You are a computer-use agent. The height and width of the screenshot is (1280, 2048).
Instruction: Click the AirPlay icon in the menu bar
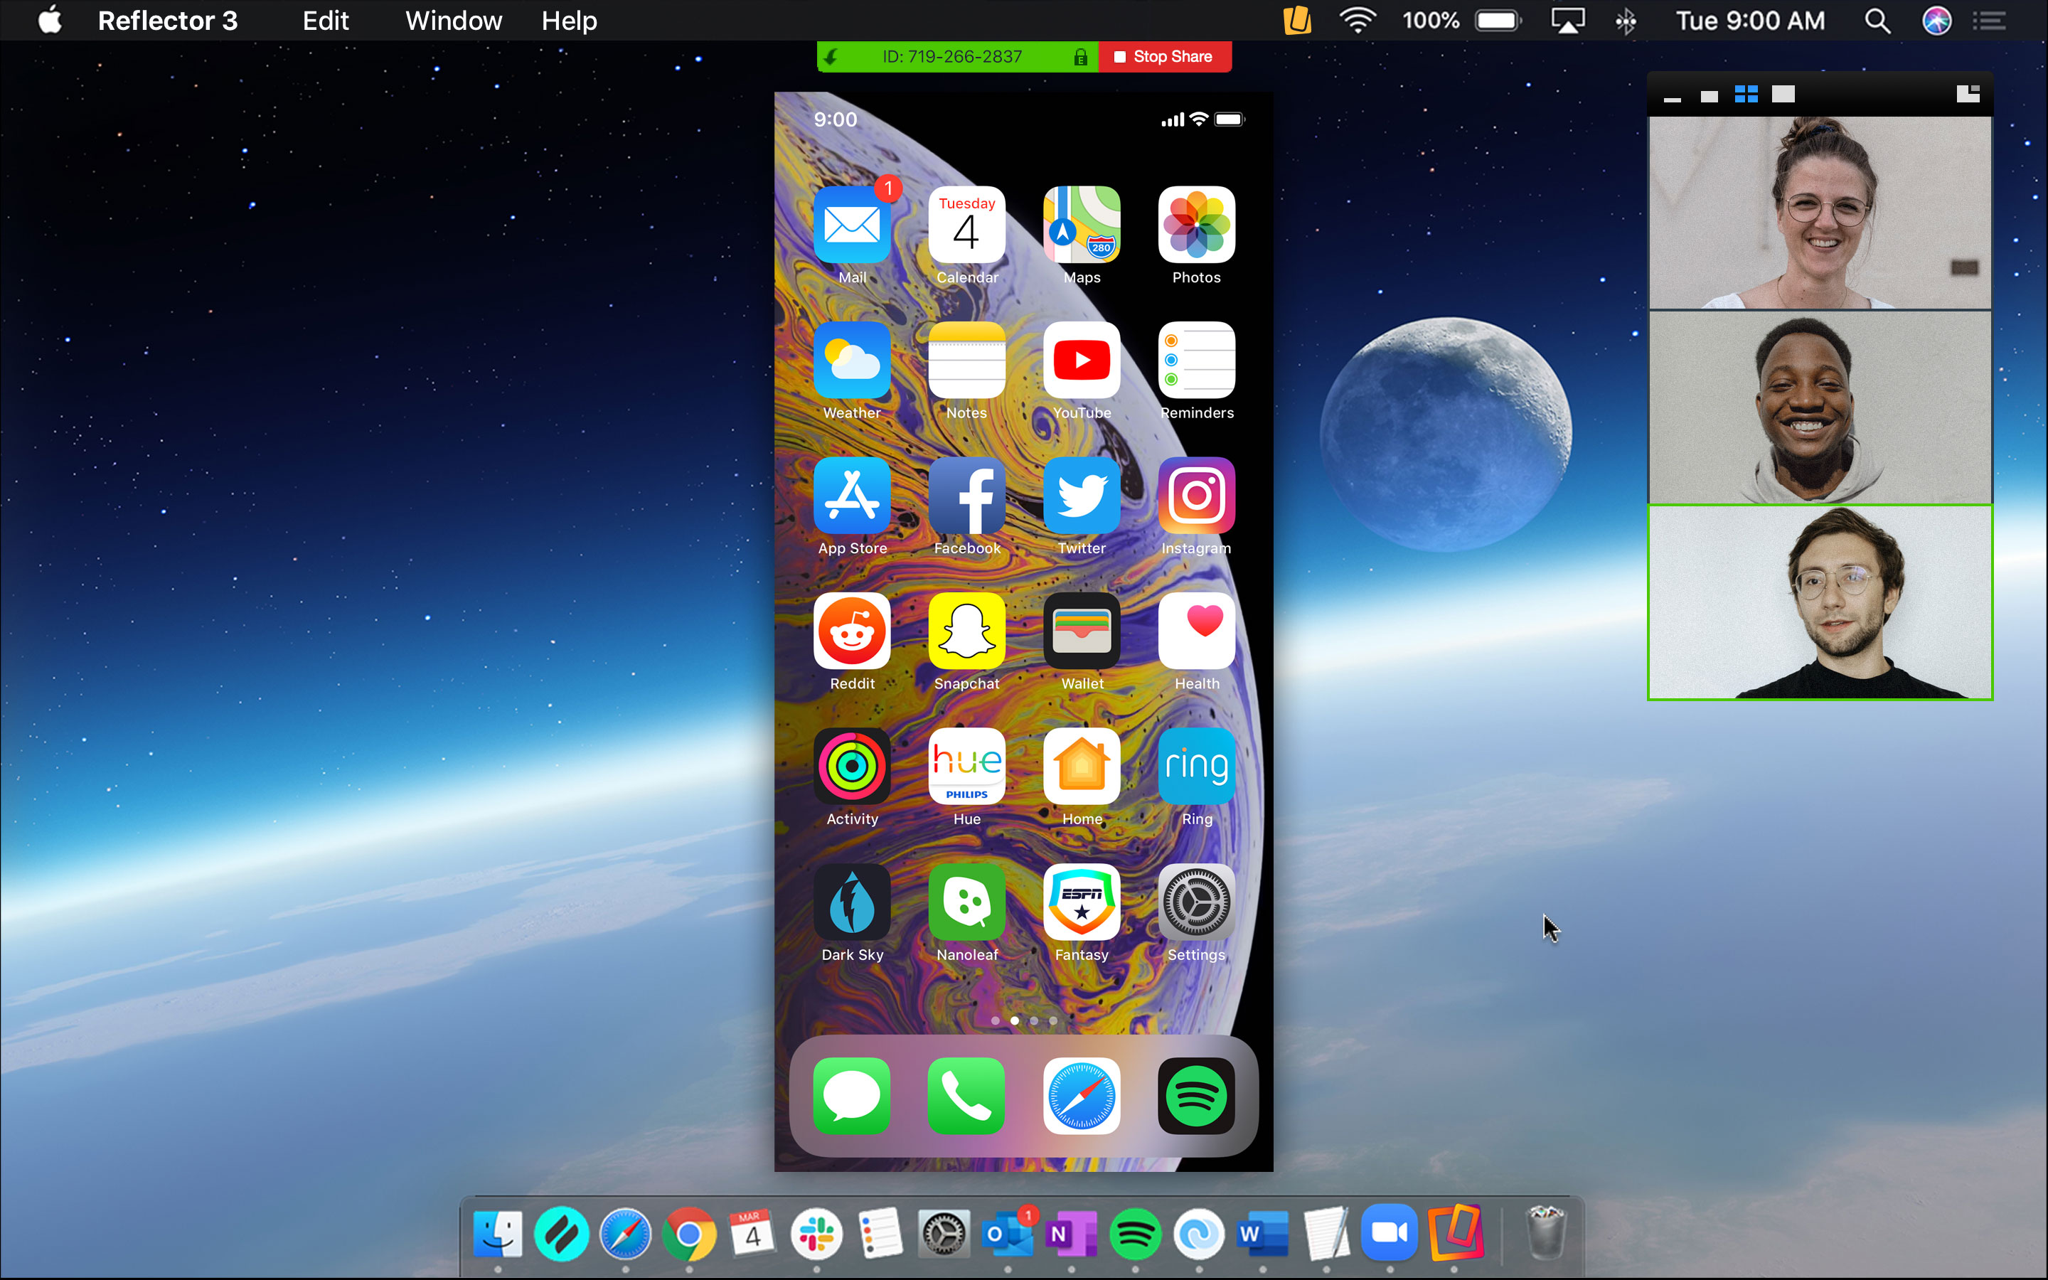click(1567, 21)
